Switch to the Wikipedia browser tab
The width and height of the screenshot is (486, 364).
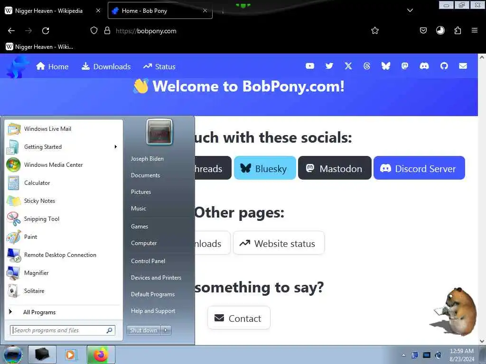point(53,11)
